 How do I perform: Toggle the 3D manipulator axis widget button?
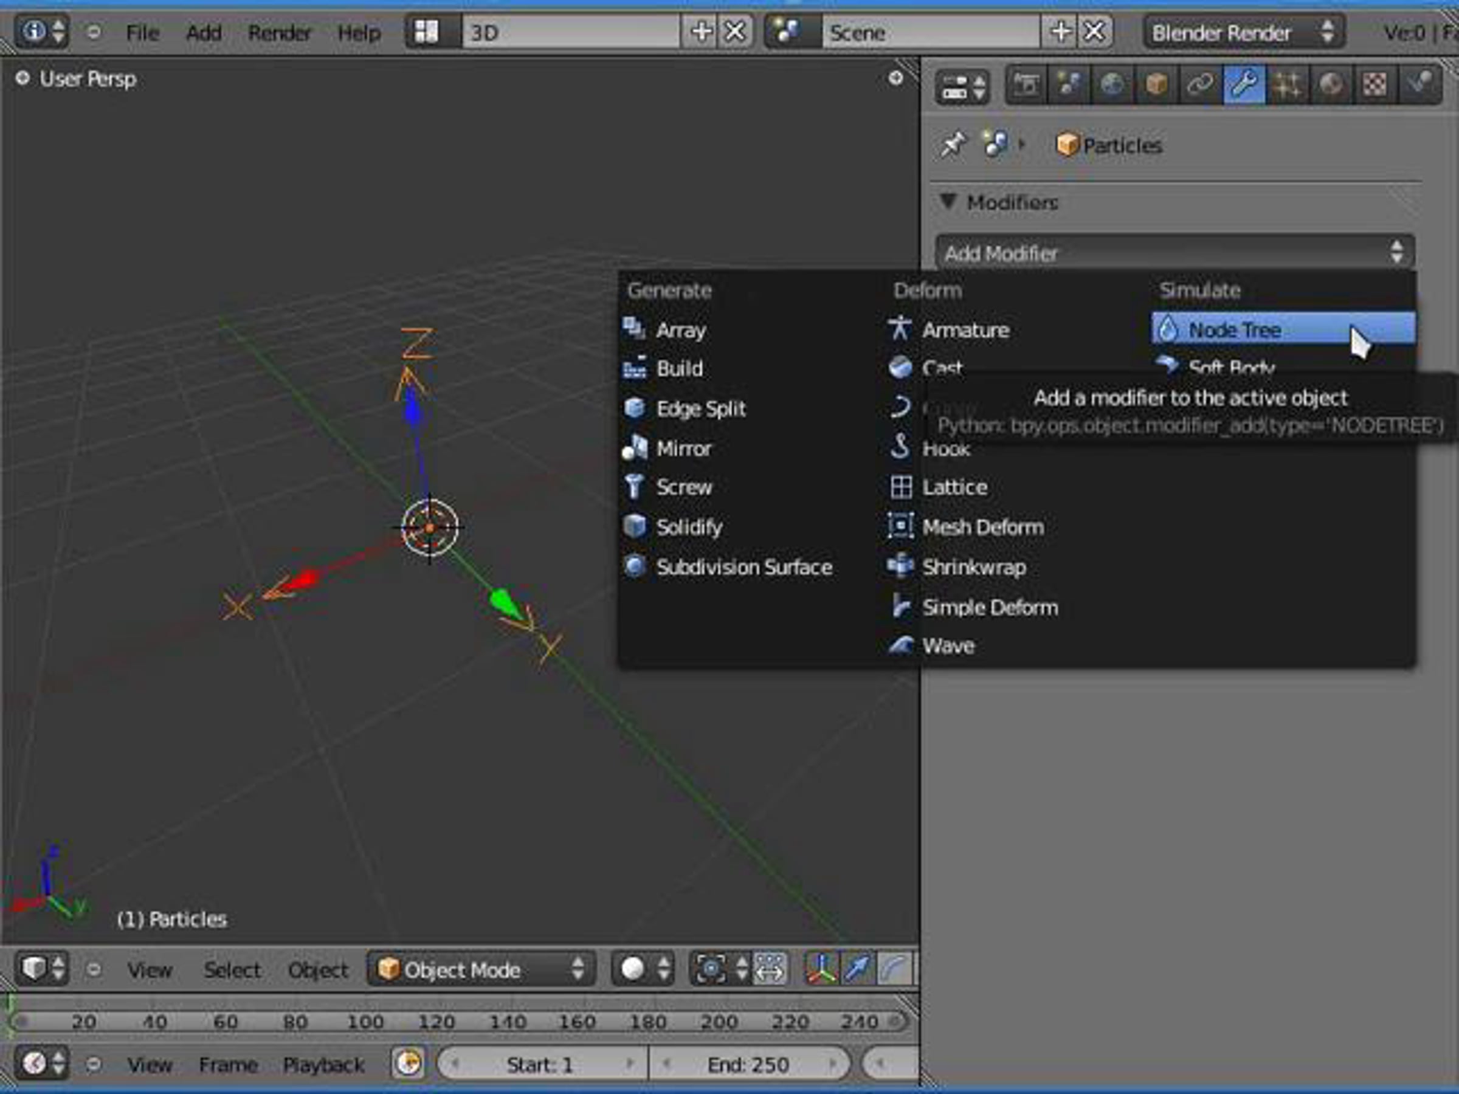coord(821,968)
